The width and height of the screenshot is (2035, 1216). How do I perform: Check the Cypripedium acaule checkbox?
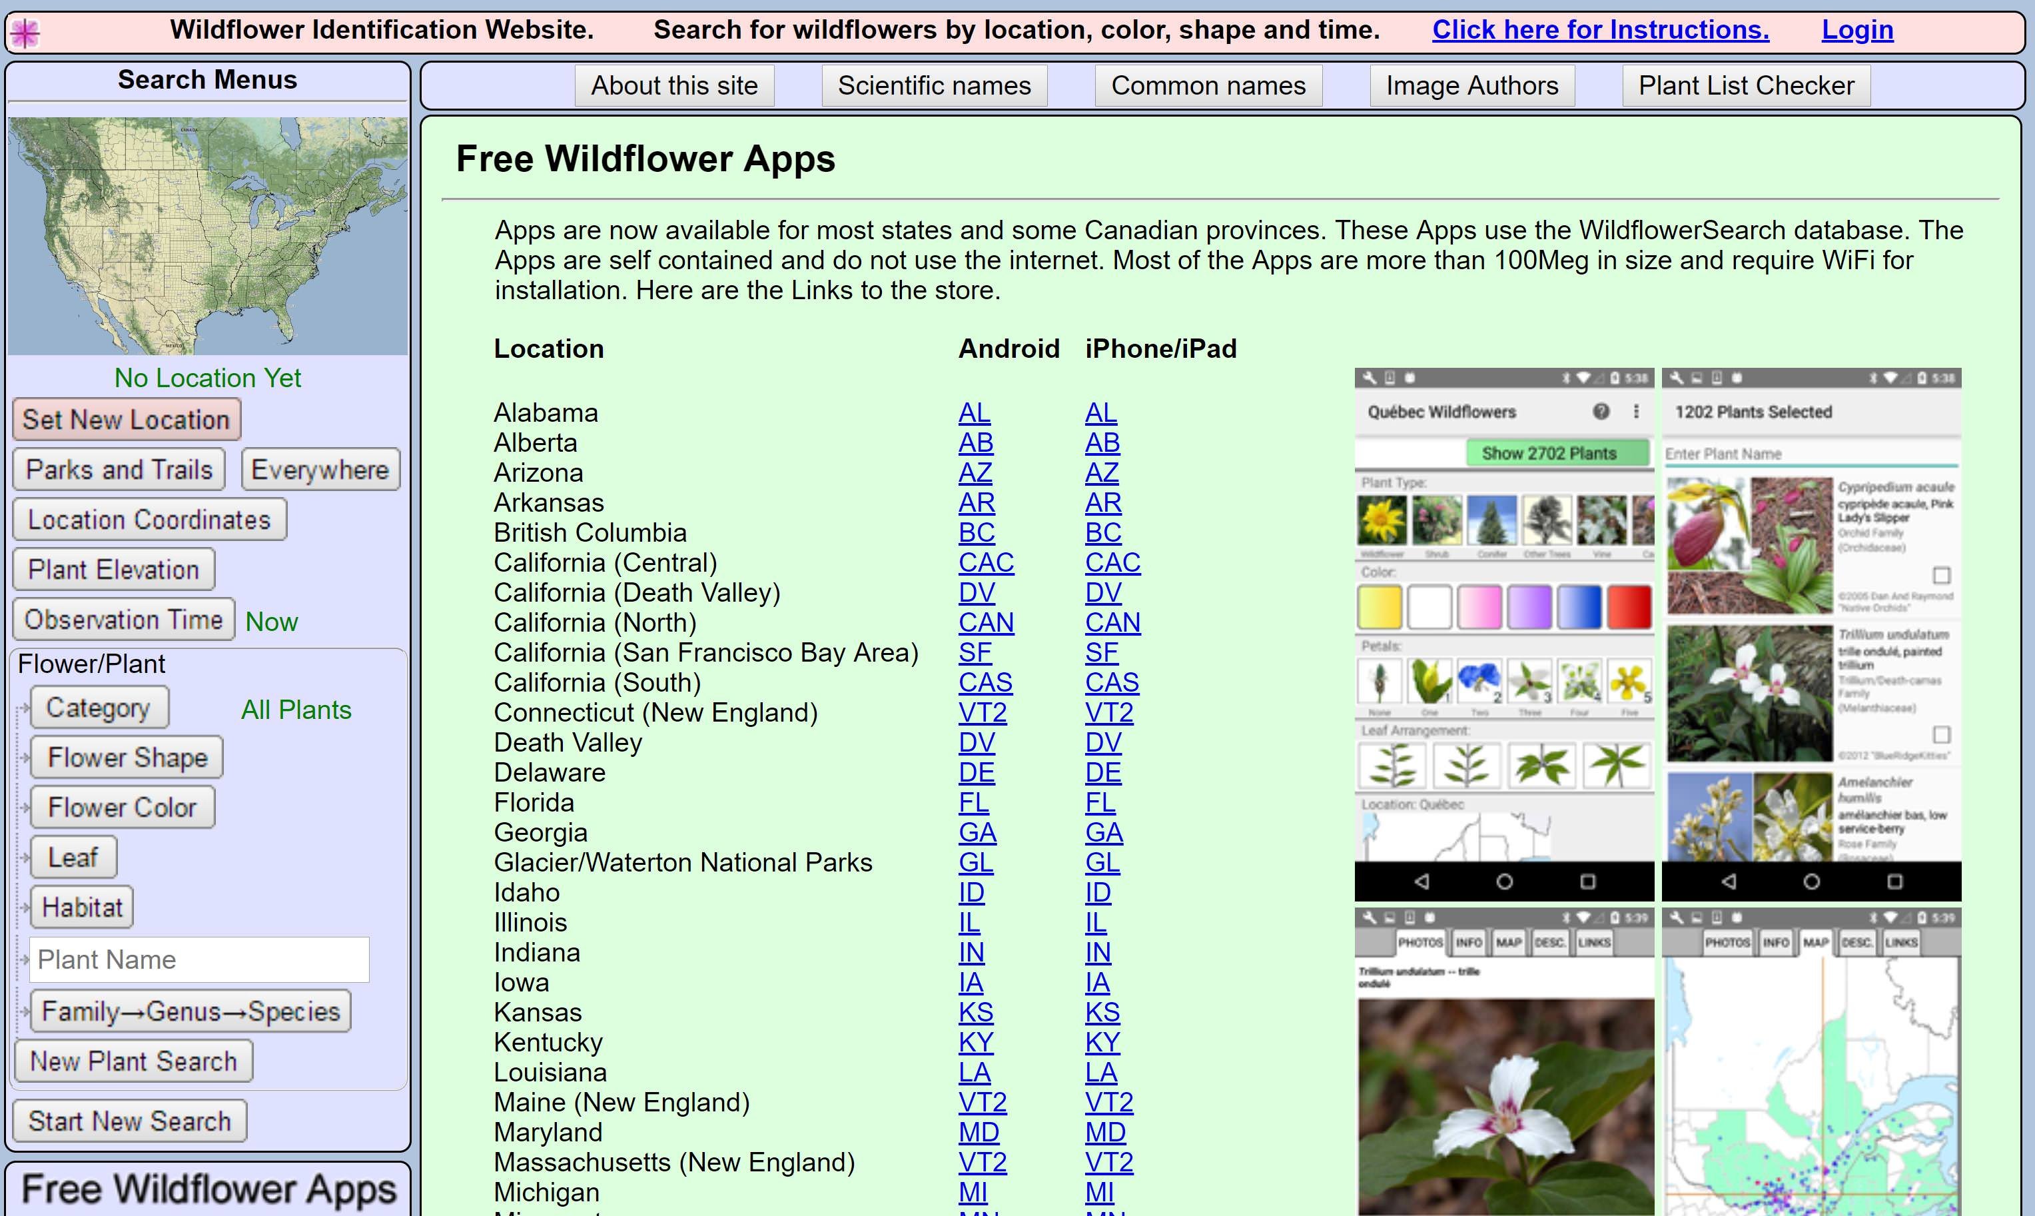tap(1941, 576)
